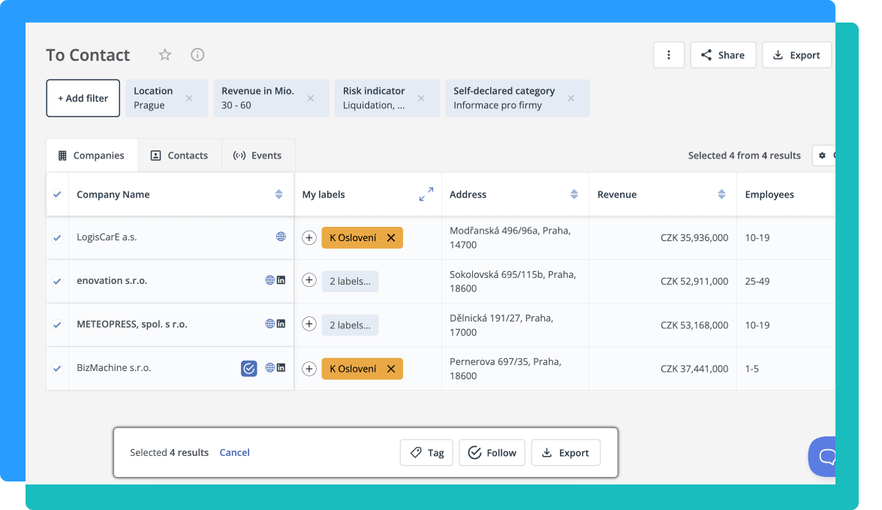Open the table settings gear button

(823, 155)
